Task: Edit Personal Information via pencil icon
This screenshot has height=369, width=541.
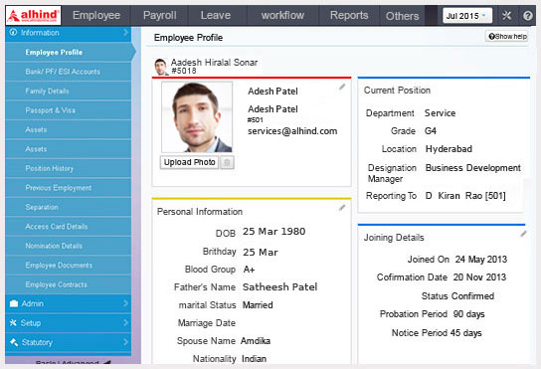Action: tap(342, 208)
